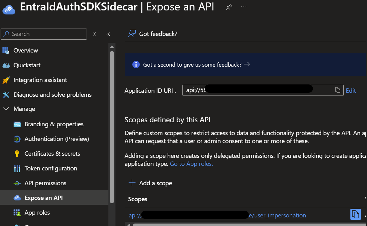Click the Quickstart cloud icon

6,65
